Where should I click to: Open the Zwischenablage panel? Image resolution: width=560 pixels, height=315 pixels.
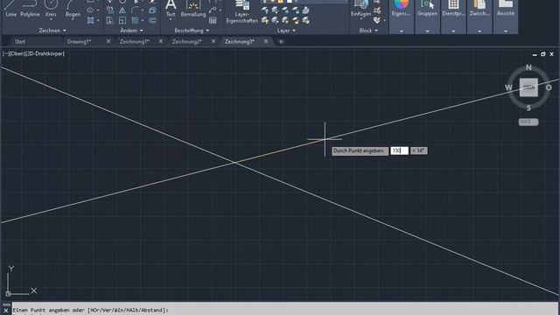point(479,8)
